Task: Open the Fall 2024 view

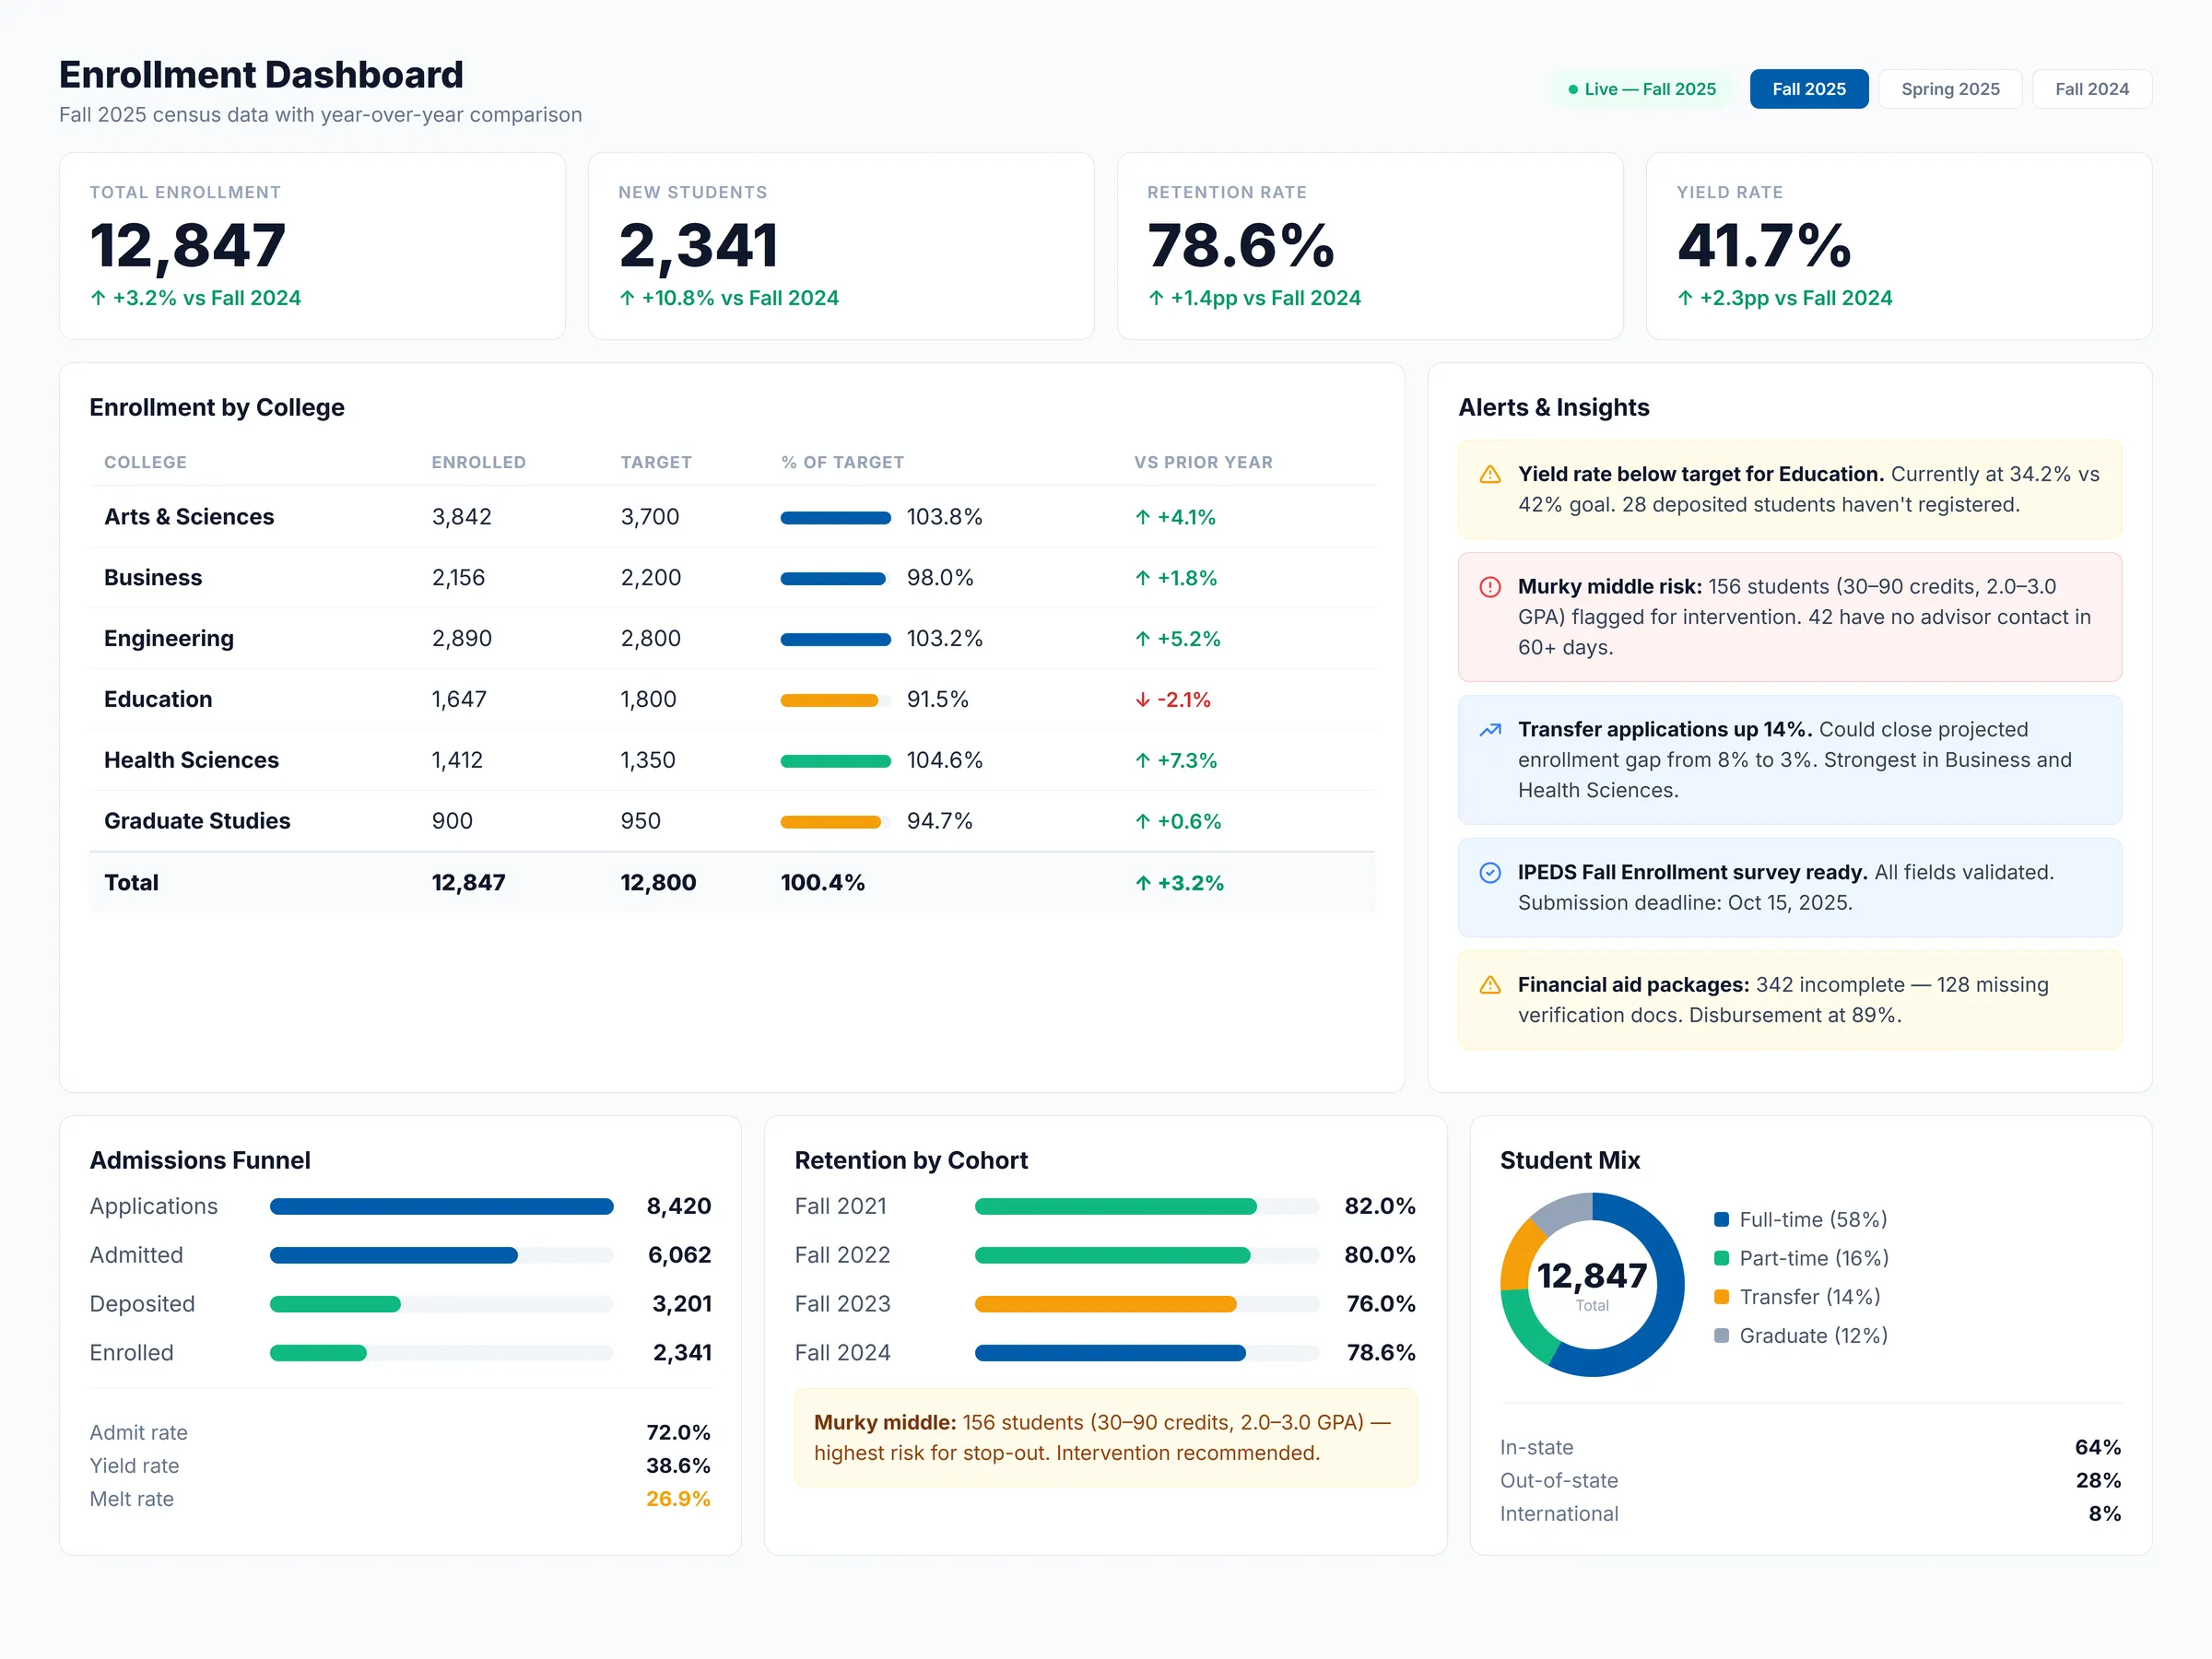Action: pos(2092,88)
